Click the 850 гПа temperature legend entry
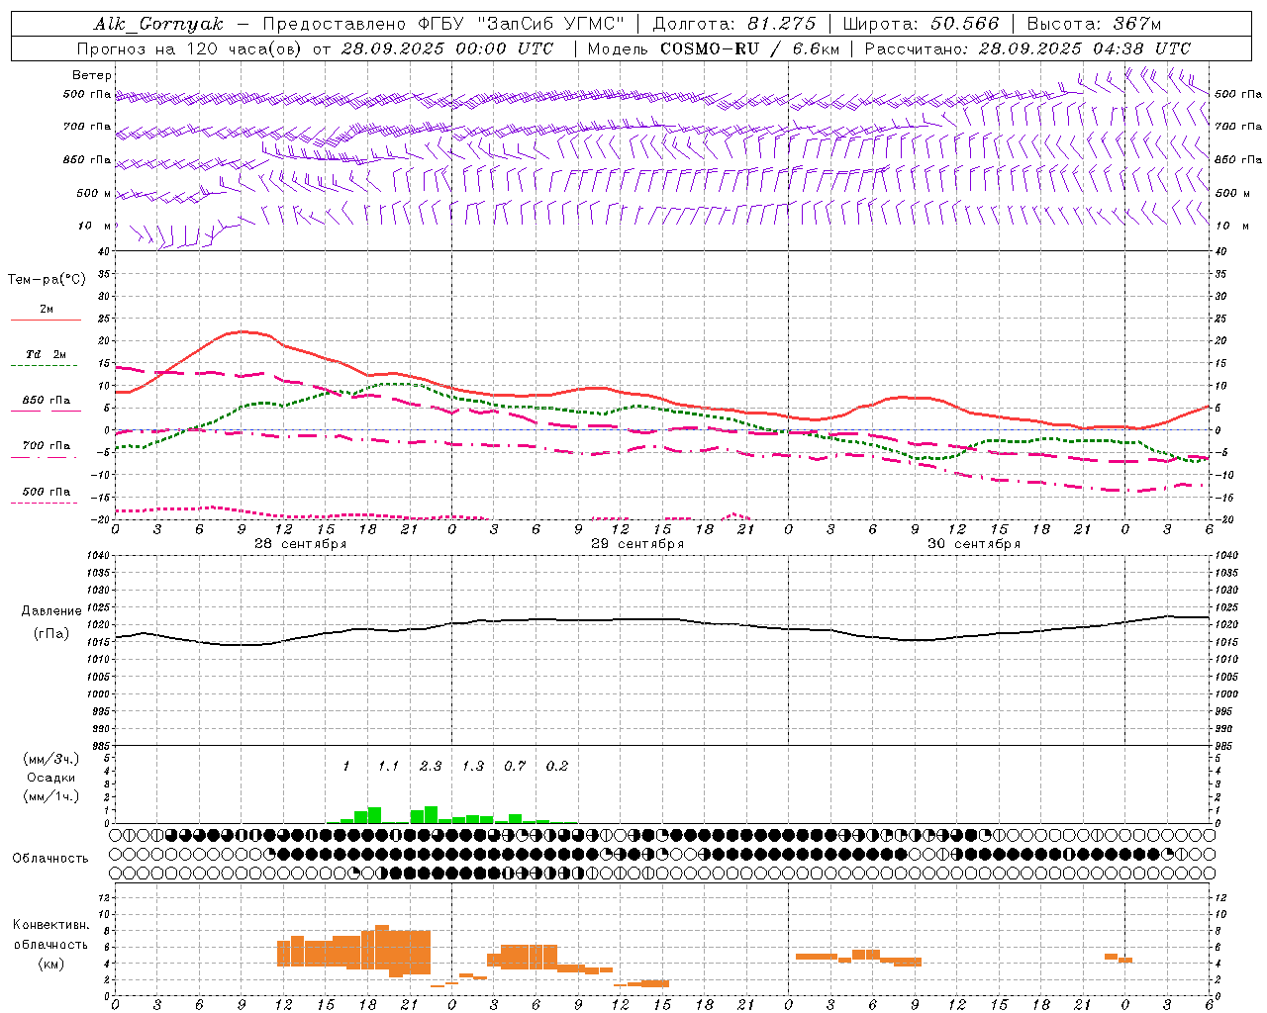The image size is (1267, 1013). tap(46, 401)
